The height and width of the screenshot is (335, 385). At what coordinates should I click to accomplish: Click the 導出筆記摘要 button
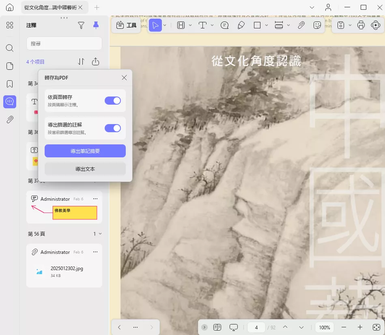tap(85, 151)
